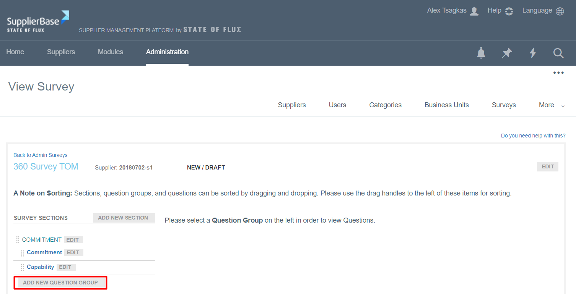Open the Modules tab
The width and height of the screenshot is (576, 294).
(x=111, y=52)
